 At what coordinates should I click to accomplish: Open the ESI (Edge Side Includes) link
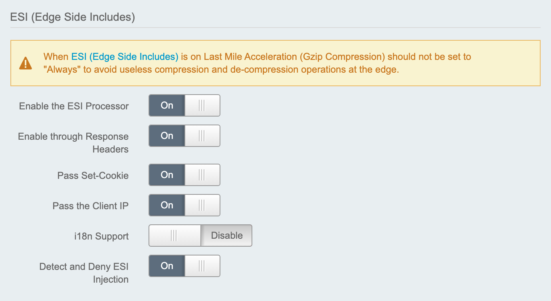125,57
